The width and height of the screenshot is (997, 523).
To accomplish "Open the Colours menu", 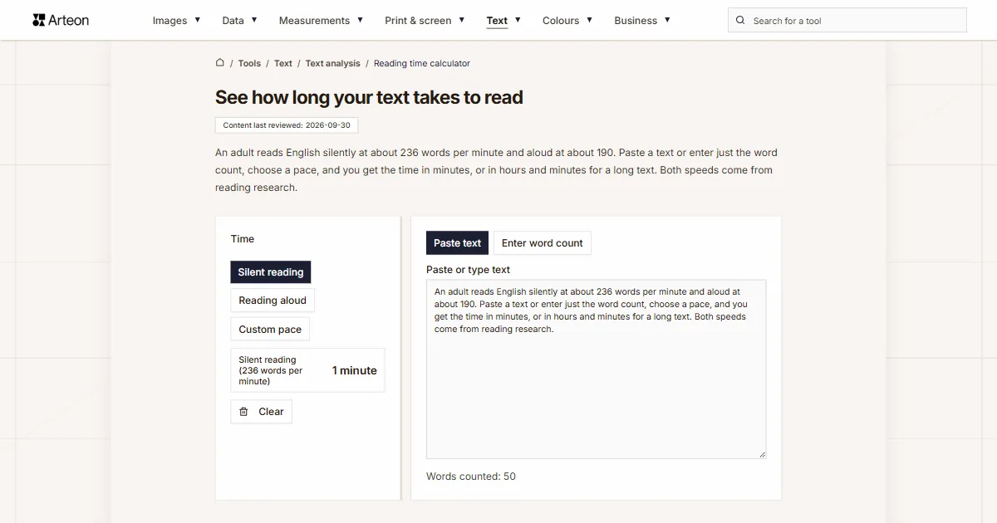I will (x=561, y=20).
